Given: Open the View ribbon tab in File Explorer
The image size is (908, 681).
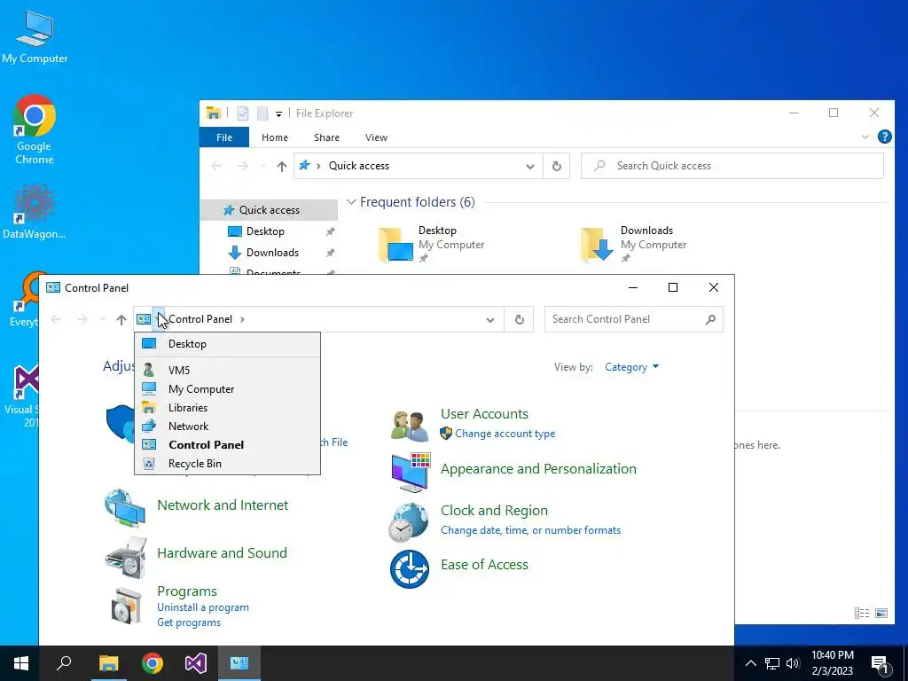Looking at the screenshot, I should coord(376,137).
